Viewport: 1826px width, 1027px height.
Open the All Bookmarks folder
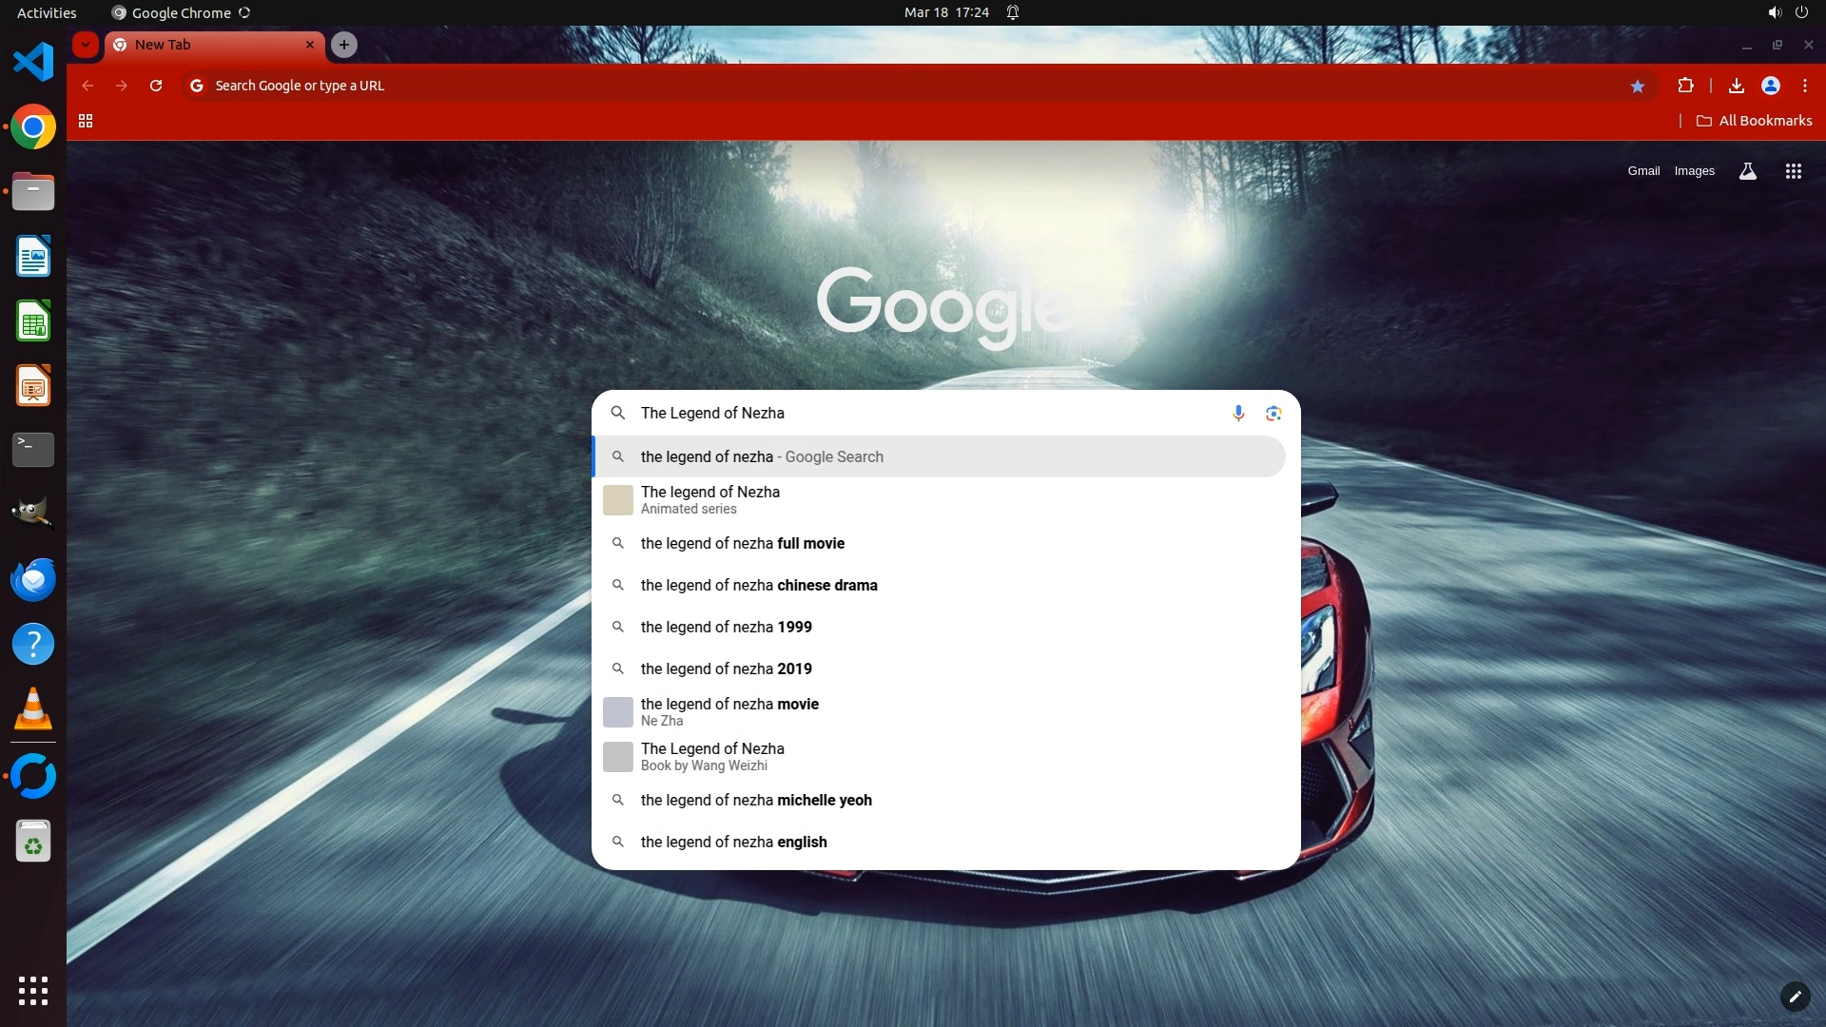pyautogui.click(x=1755, y=121)
